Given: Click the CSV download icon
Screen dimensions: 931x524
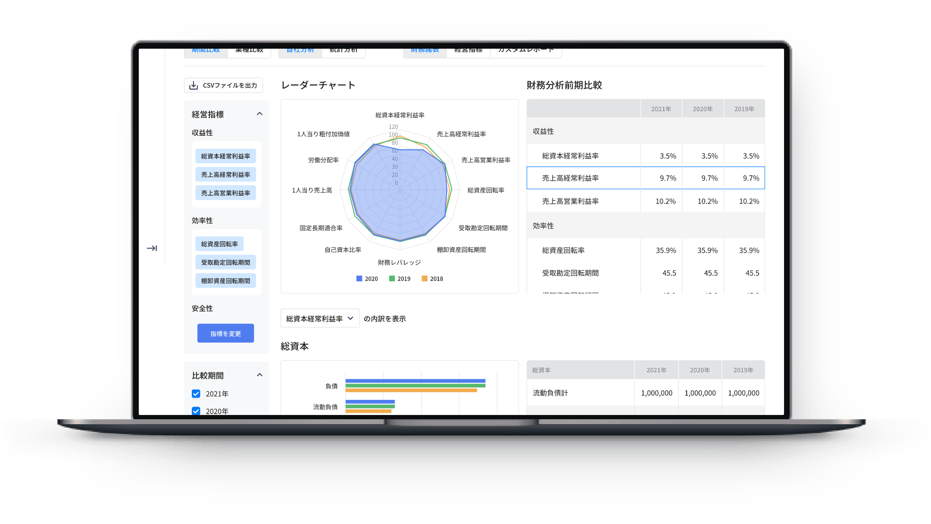Looking at the screenshot, I should [x=194, y=85].
